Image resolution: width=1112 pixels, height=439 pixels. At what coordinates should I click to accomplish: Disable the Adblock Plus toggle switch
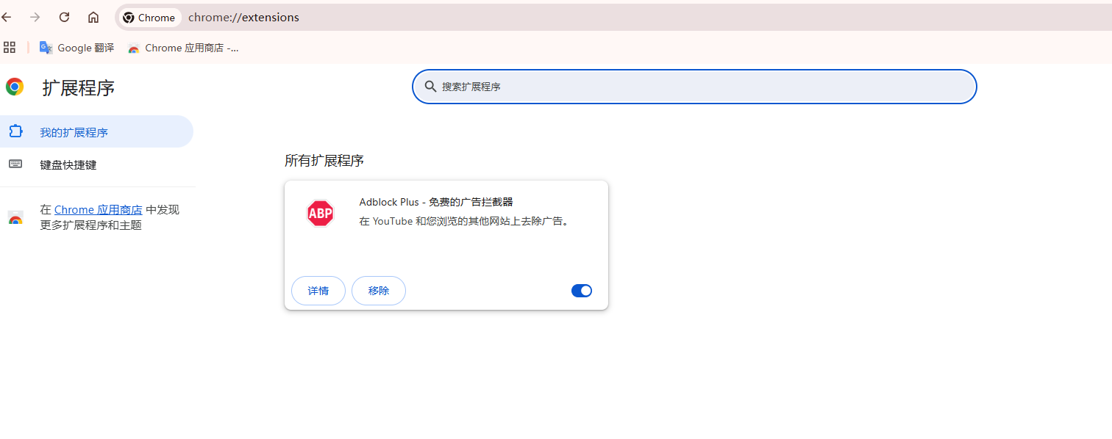click(x=582, y=291)
